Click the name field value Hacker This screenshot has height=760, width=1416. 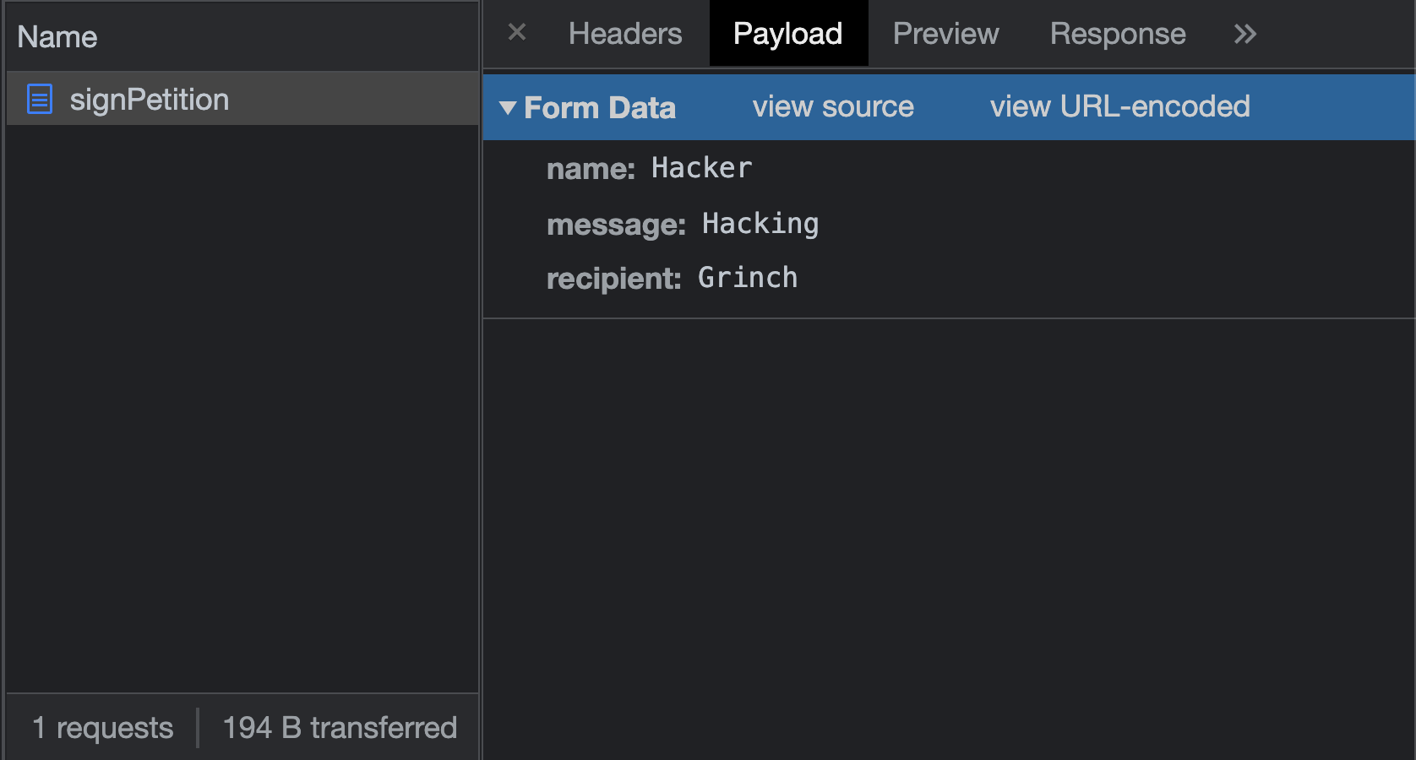point(701,168)
